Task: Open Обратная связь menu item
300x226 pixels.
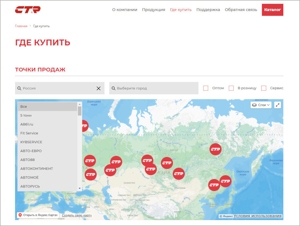Action: (241, 10)
